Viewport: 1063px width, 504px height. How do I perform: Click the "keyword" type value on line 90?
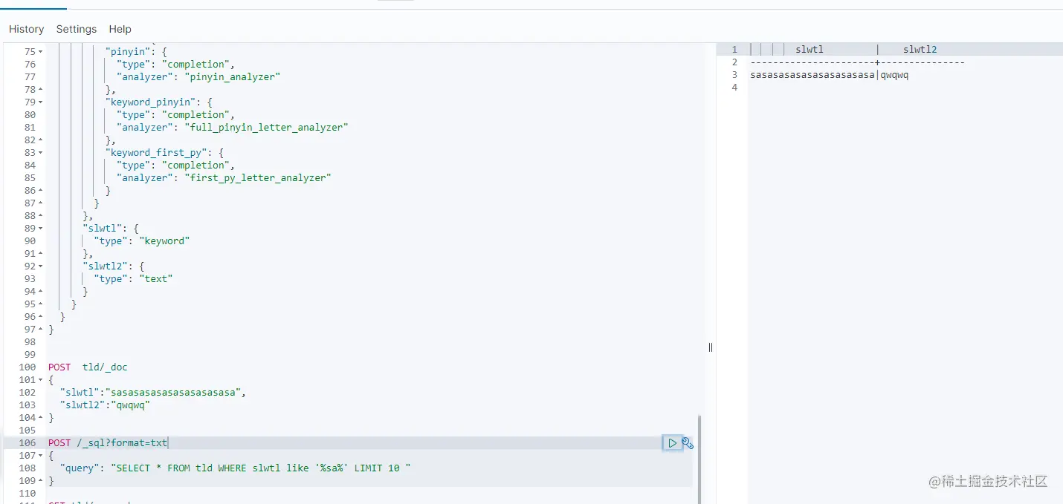point(165,241)
